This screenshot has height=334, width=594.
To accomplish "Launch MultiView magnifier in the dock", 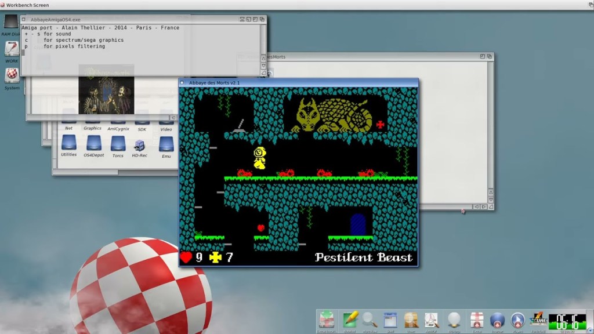I will (x=370, y=320).
